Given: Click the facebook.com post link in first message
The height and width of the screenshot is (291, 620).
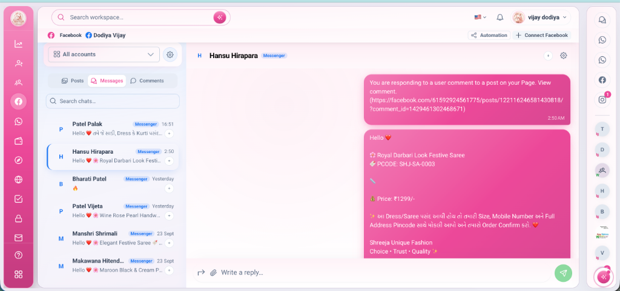Looking at the screenshot, I should point(467,104).
